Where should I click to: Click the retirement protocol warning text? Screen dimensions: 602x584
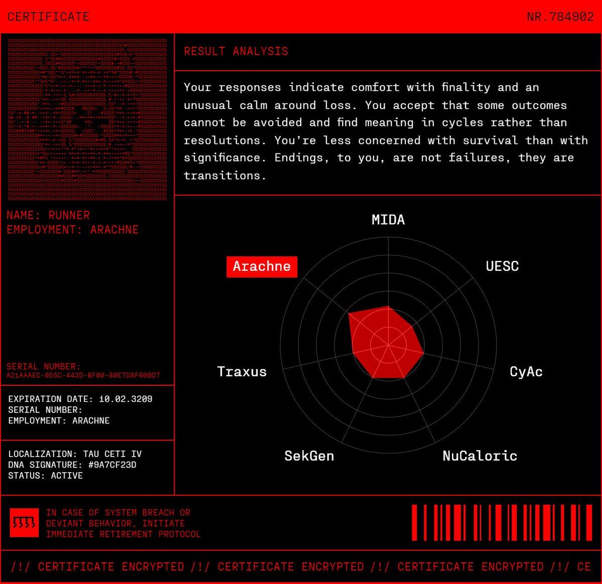[123, 523]
